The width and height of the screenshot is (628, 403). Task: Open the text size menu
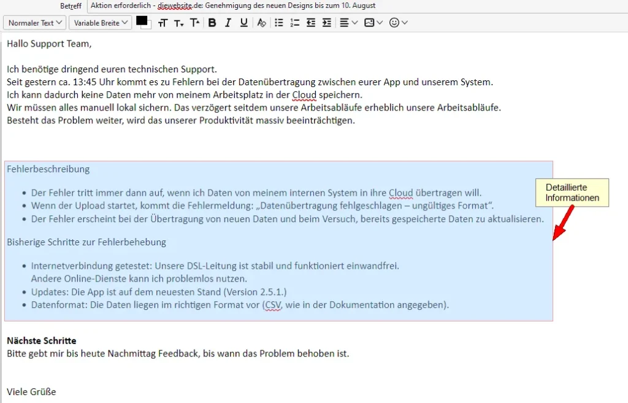163,23
